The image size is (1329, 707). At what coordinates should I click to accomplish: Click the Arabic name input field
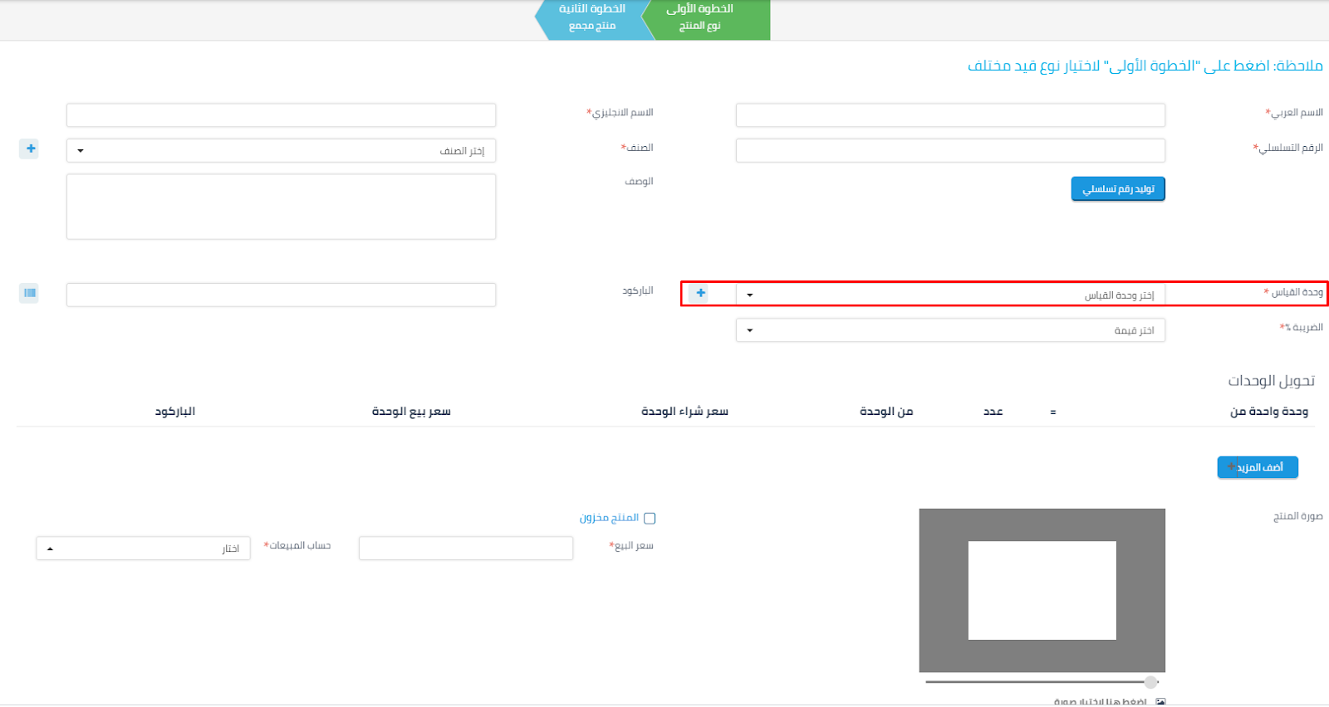[x=950, y=115]
